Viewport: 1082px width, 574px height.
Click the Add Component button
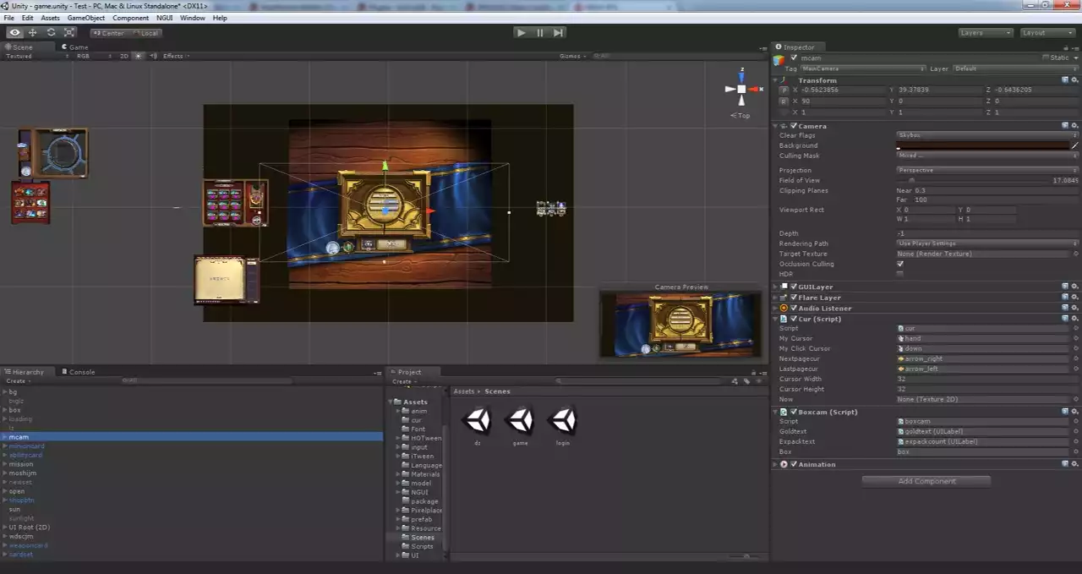926,481
